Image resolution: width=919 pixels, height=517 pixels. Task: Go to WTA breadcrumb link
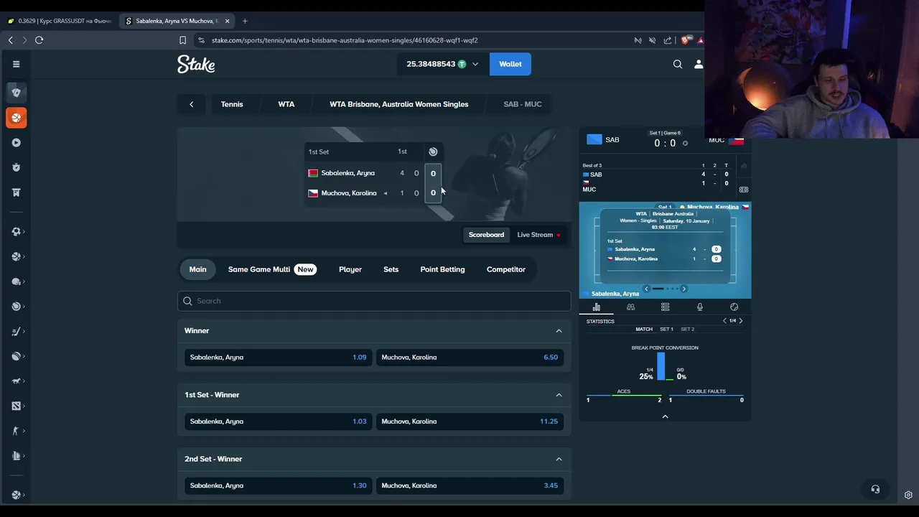pos(286,104)
